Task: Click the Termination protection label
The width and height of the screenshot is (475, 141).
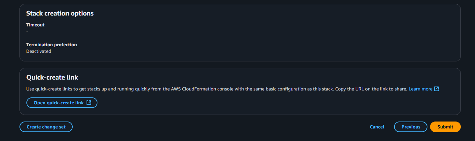Action: [52, 45]
